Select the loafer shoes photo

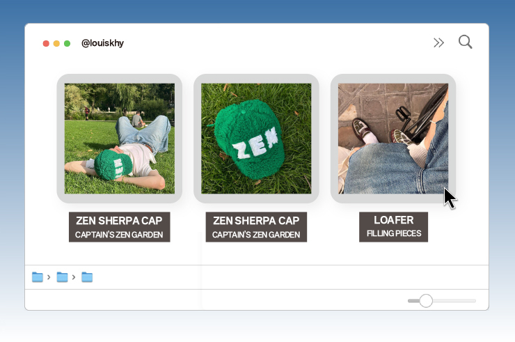tap(393, 139)
